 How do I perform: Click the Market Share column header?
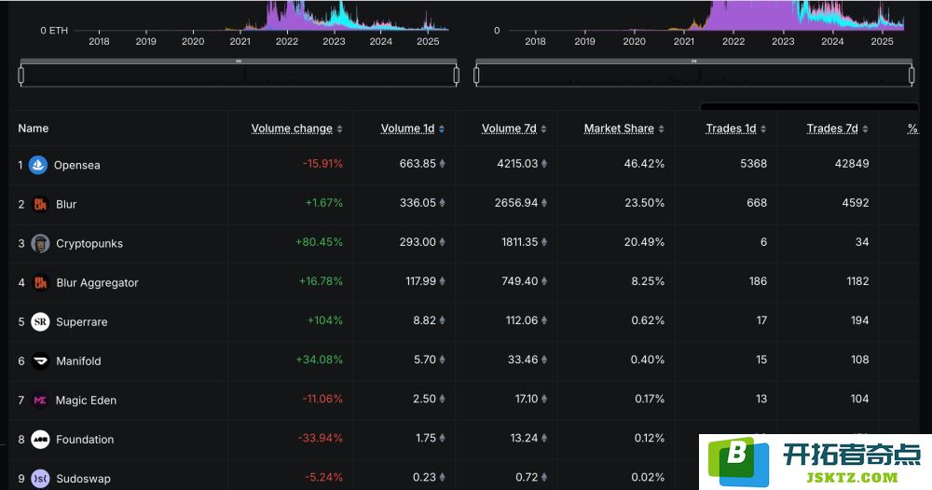click(x=619, y=129)
